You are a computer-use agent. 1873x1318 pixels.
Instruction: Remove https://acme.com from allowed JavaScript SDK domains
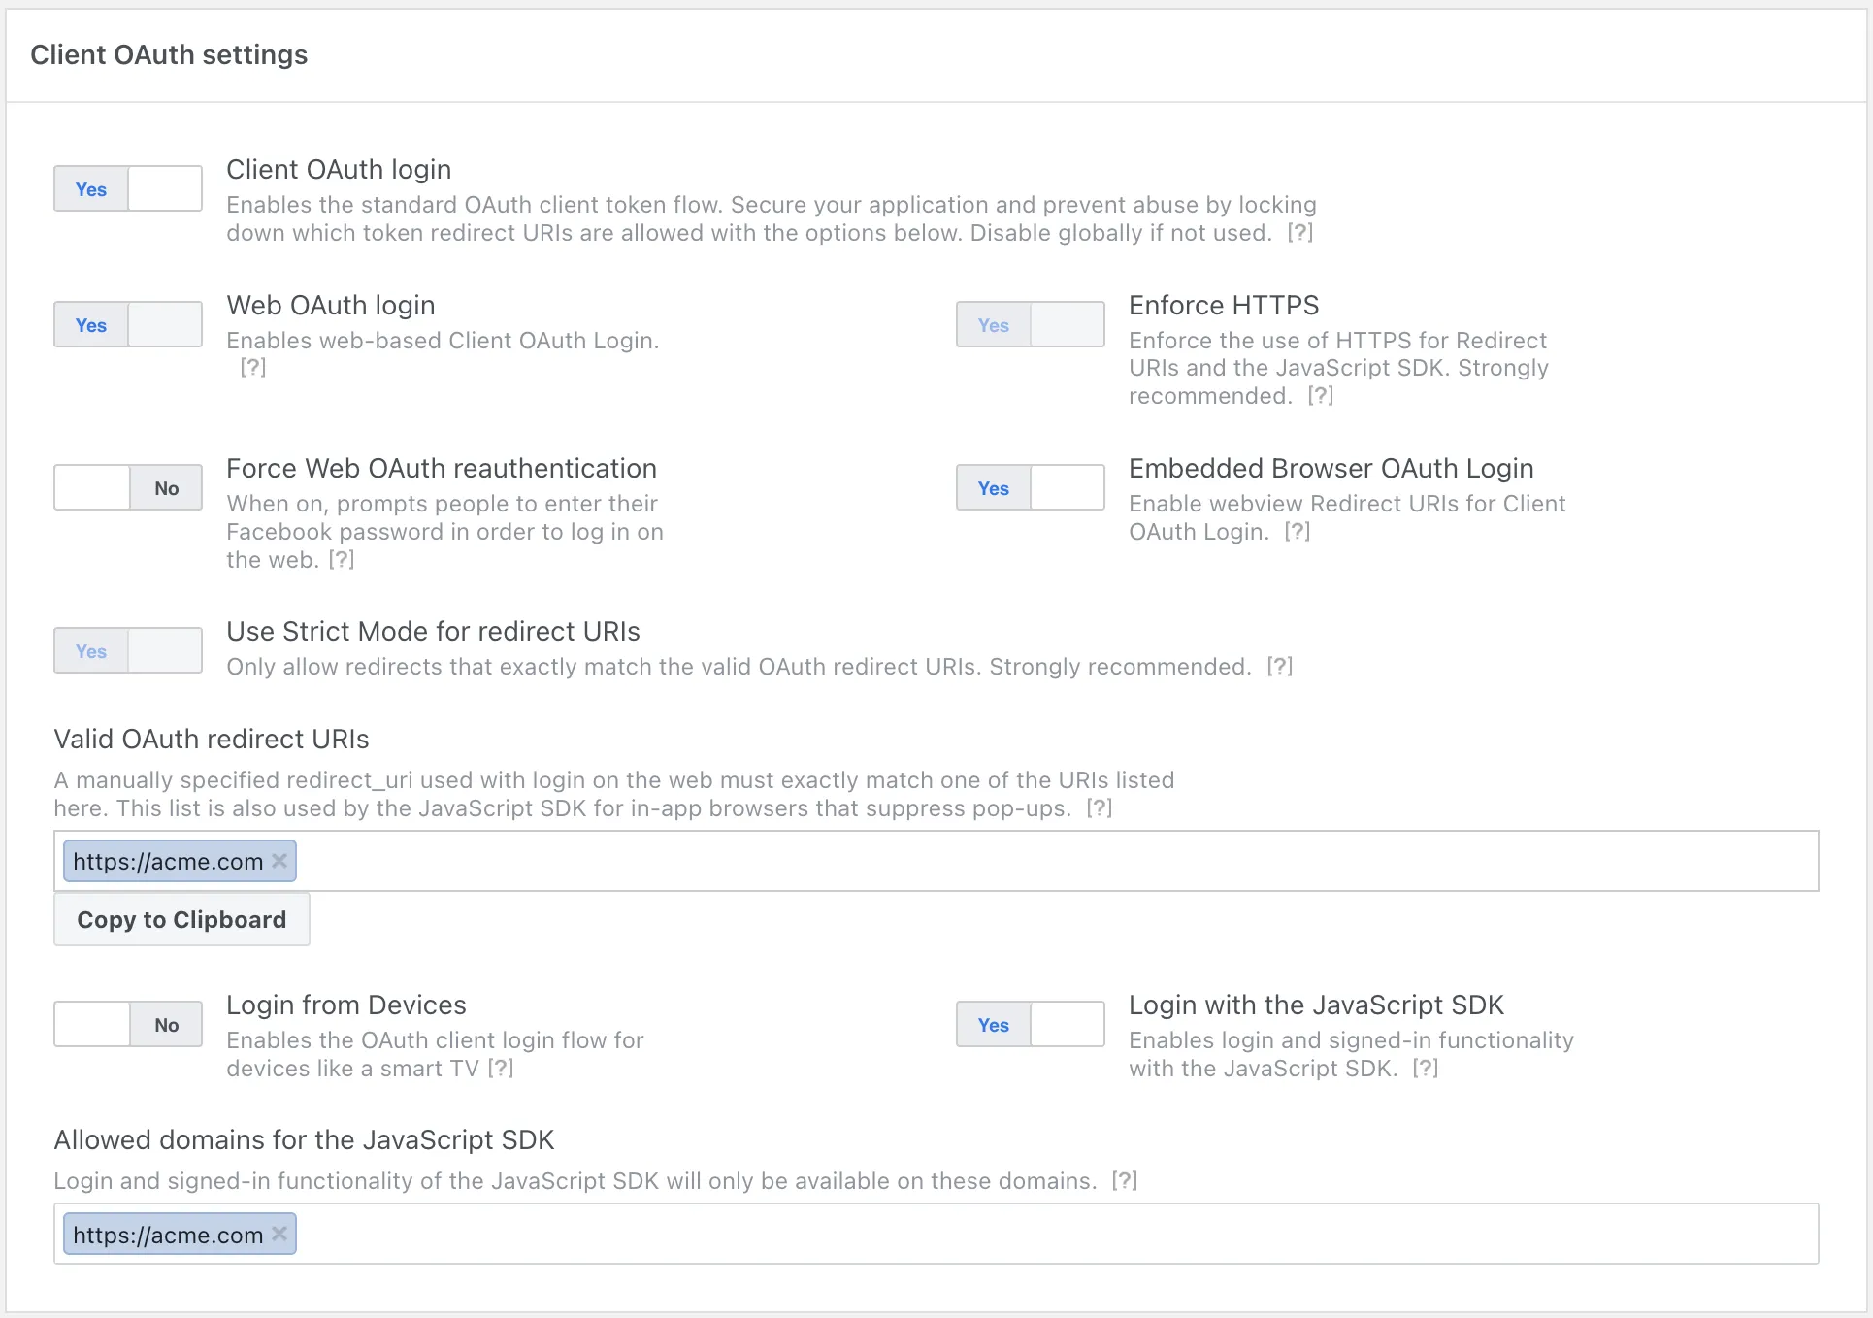point(279,1234)
